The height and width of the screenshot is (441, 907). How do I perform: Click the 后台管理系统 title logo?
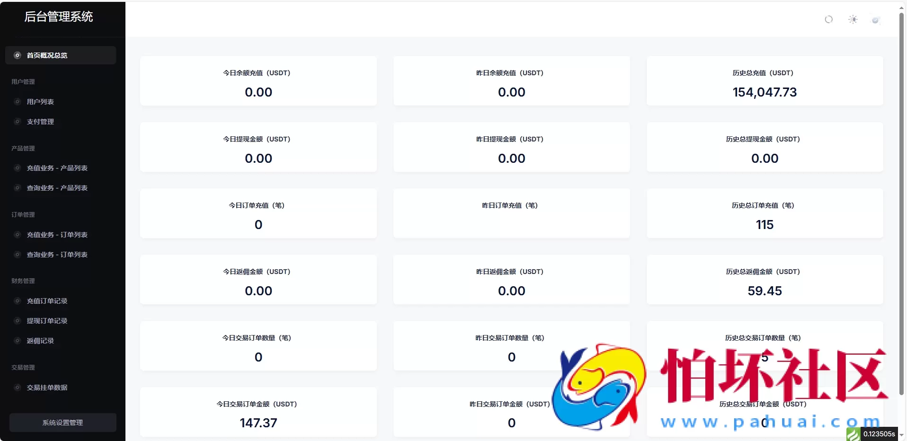(59, 17)
